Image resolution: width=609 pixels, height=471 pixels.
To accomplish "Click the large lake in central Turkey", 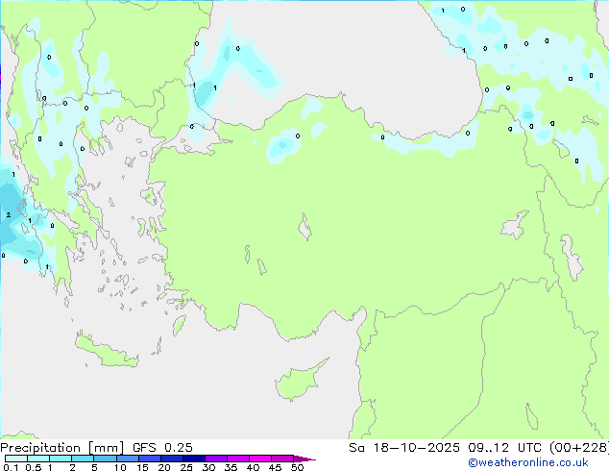I will click(306, 230).
